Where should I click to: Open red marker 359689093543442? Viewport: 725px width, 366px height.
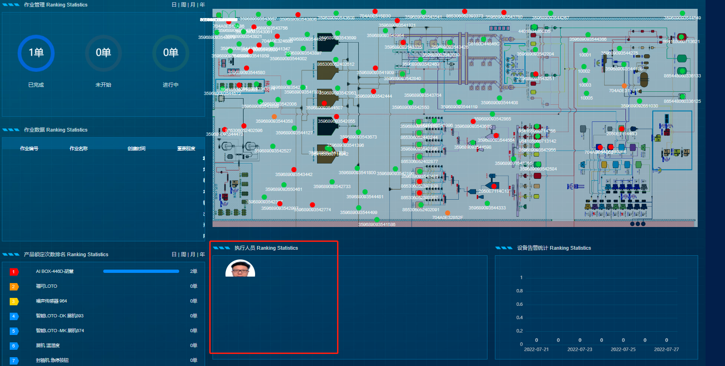point(294,170)
